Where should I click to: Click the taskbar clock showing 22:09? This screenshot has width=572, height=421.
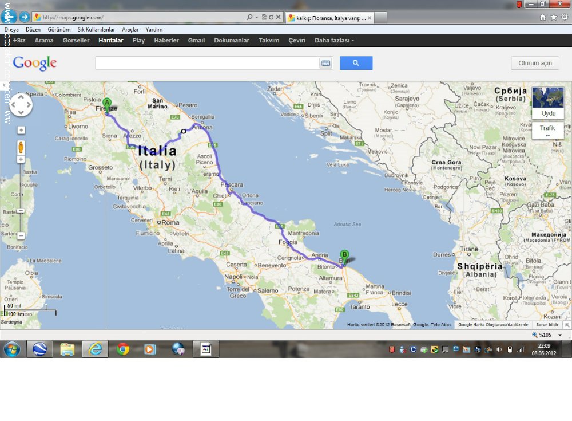point(544,349)
